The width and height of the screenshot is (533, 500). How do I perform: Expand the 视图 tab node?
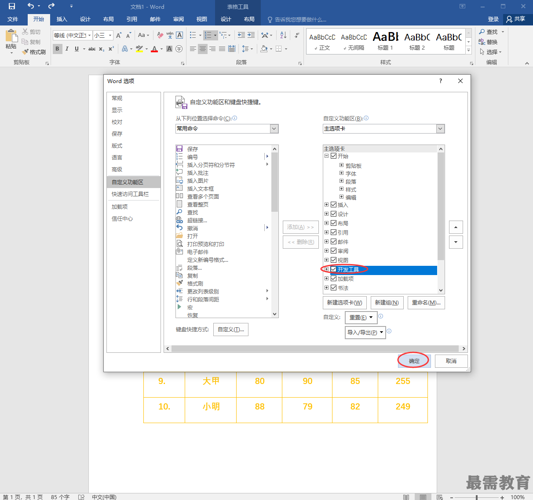(326, 260)
